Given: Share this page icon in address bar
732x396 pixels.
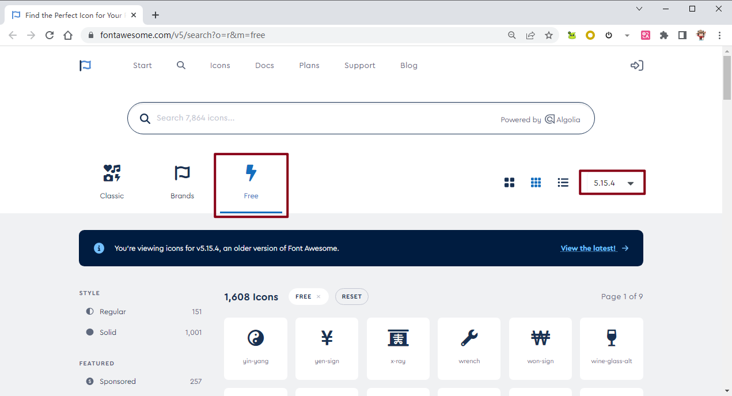Looking at the screenshot, I should coord(530,35).
